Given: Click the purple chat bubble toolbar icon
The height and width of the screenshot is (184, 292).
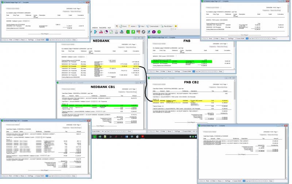Looking at the screenshot, I should pyautogui.click(x=154, y=32).
